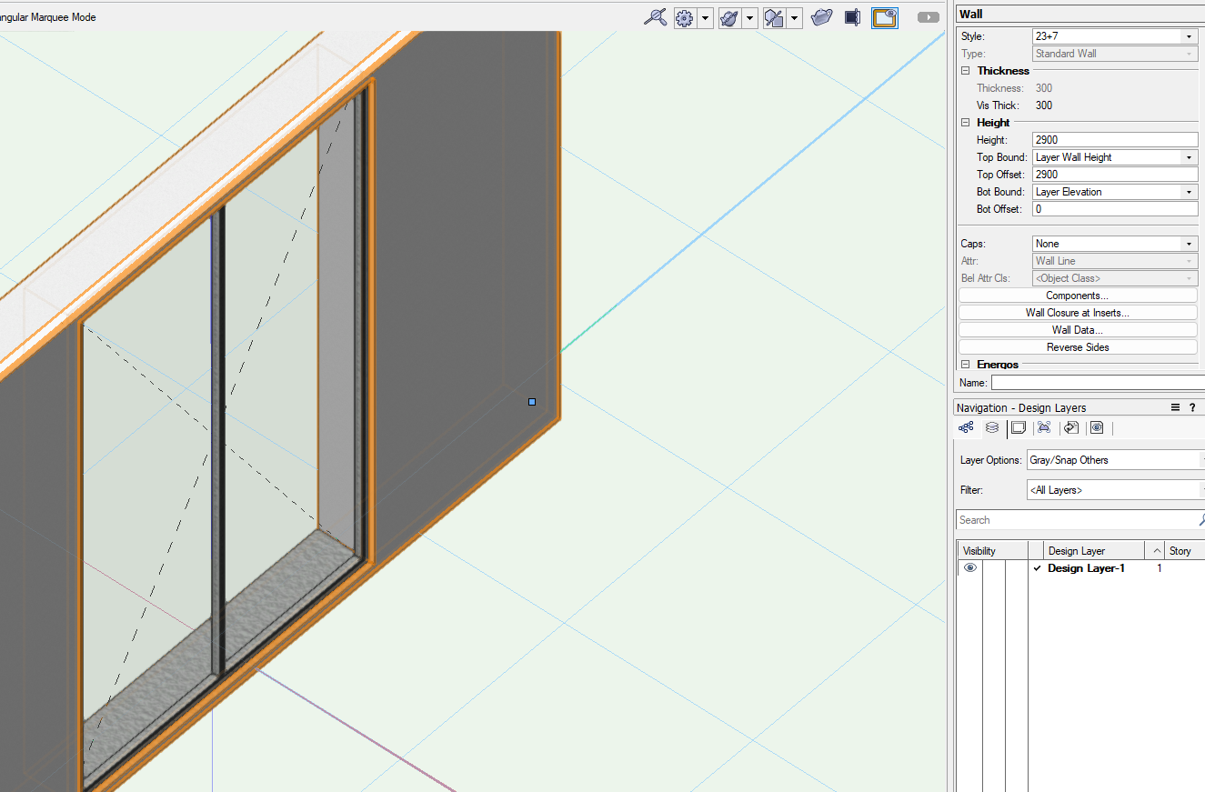This screenshot has height=792, width=1205.
Task: Click the Reverse Sides button
Action: click(x=1078, y=347)
